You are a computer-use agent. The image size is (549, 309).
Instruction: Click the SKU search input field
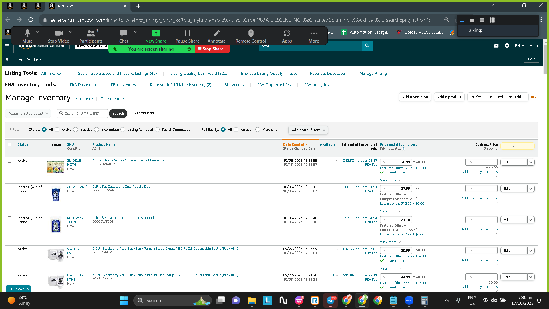click(82, 114)
